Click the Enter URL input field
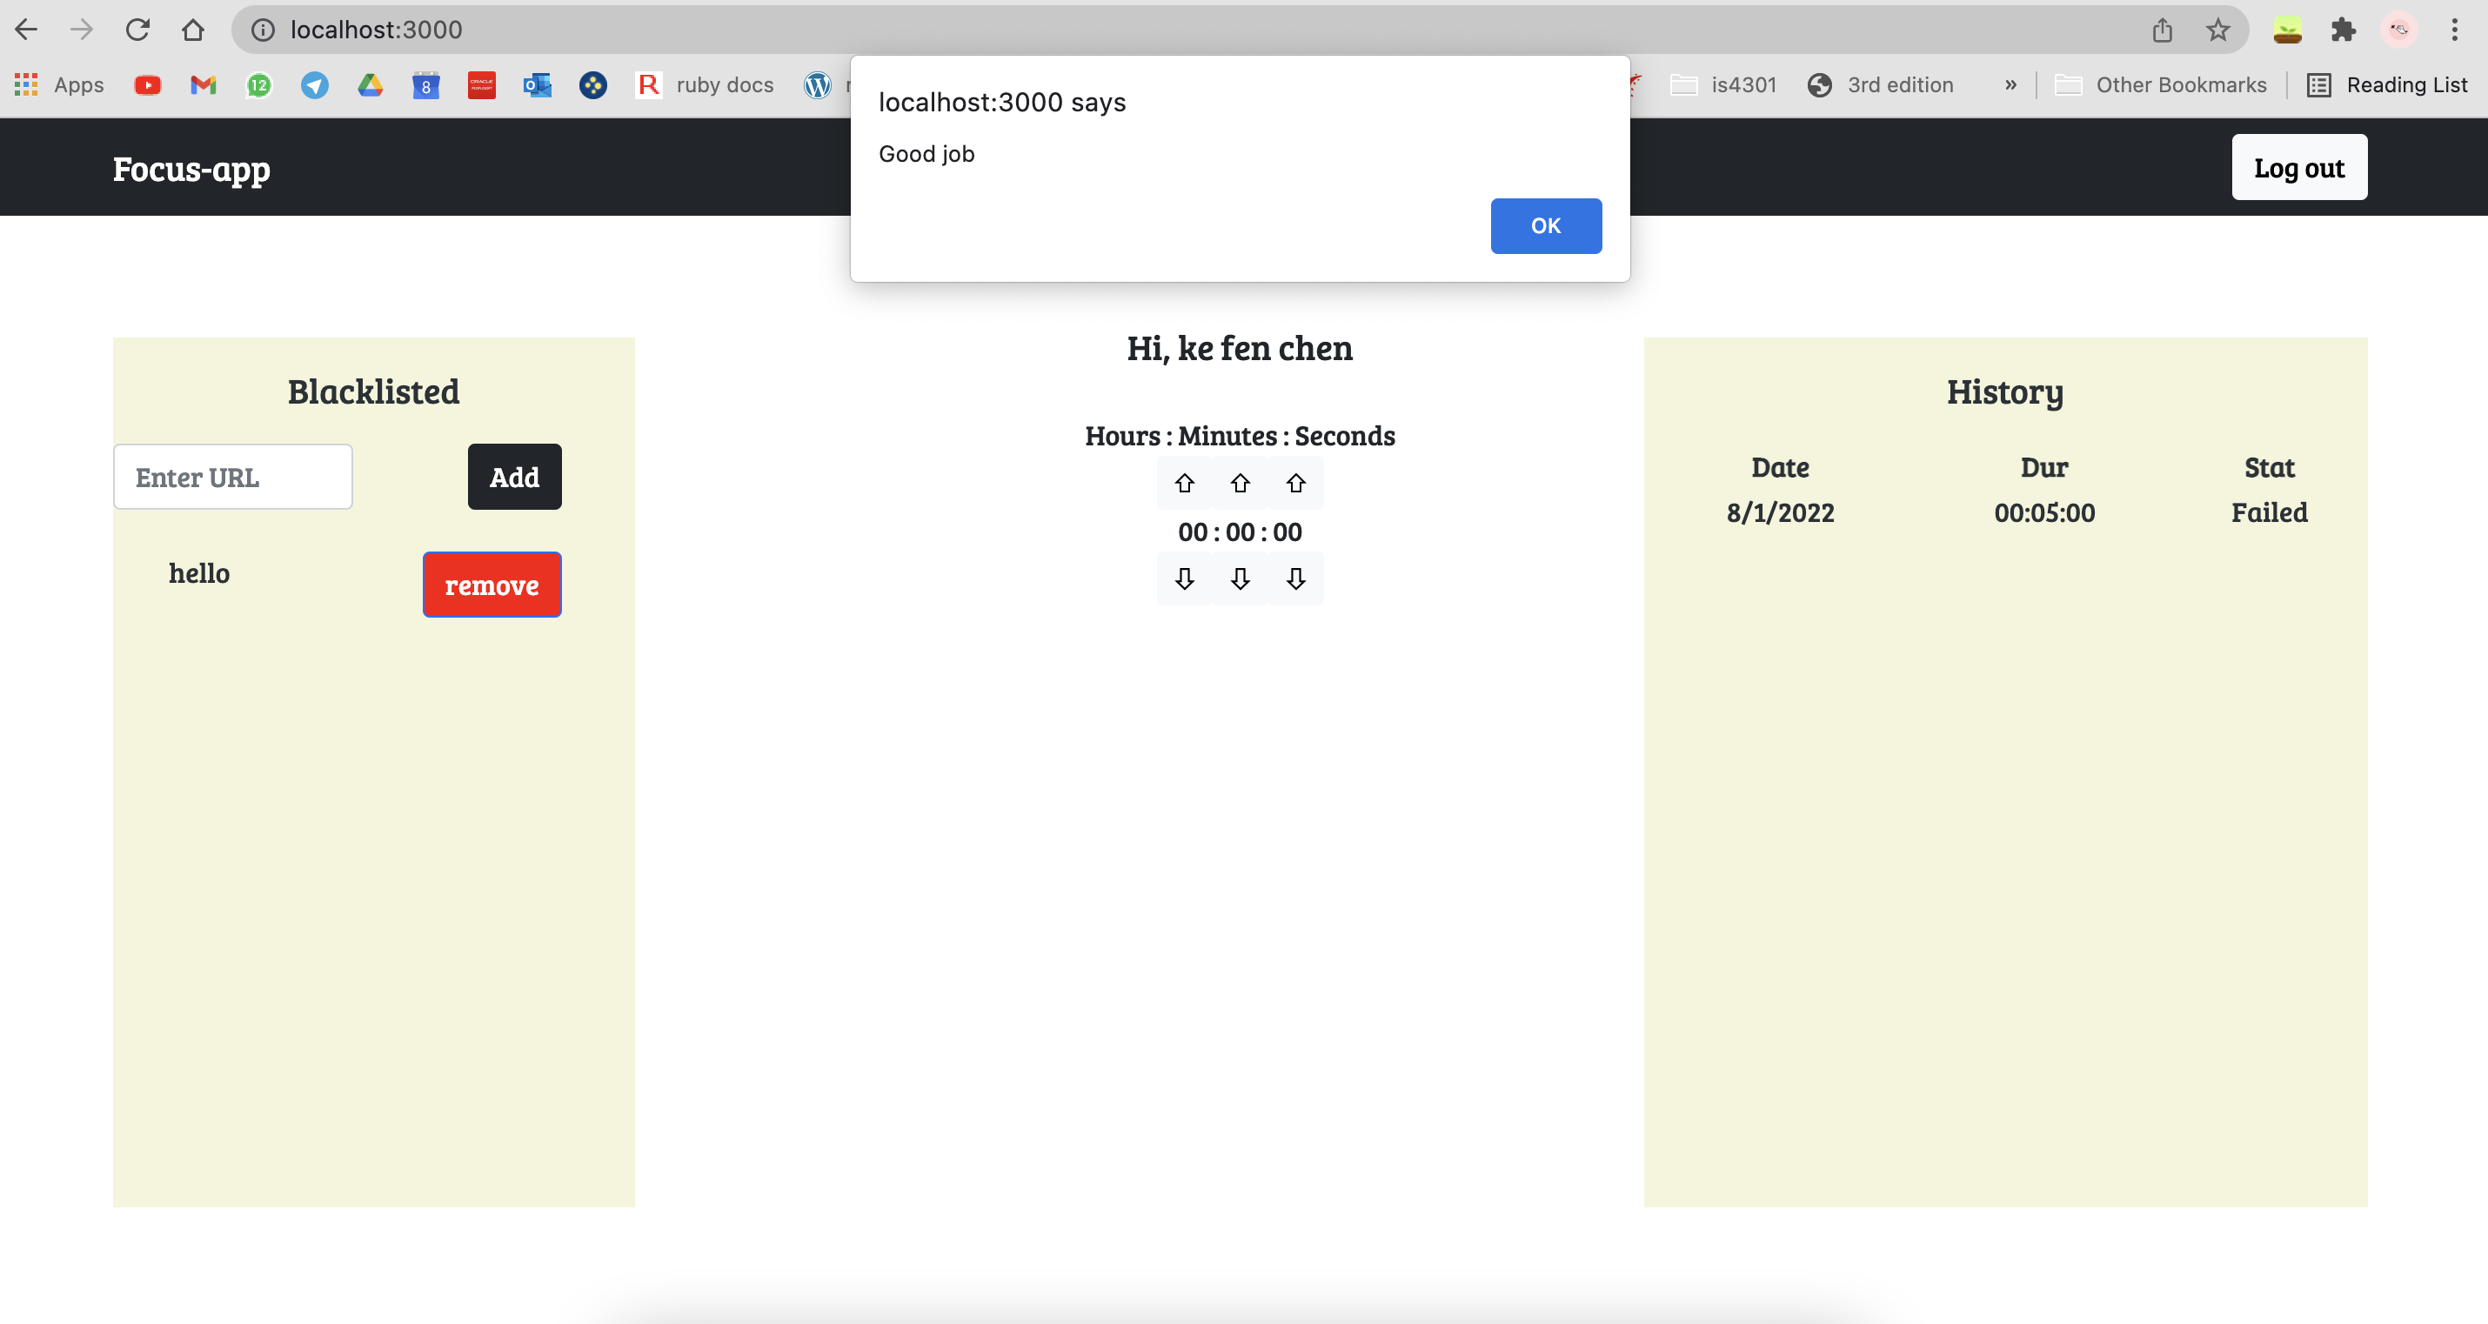Viewport: 2488px width, 1324px height. 231,476
